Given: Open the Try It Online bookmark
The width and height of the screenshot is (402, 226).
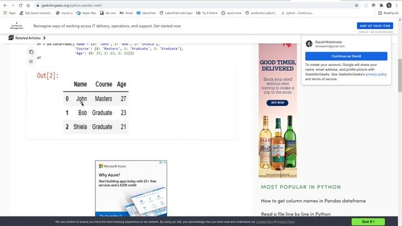Looking at the screenshot, I should 207,13.
